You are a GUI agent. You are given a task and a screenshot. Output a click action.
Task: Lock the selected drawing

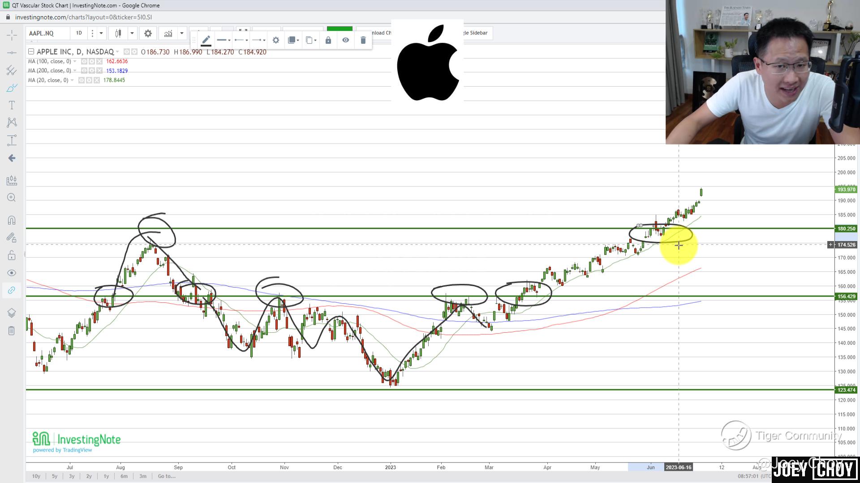click(328, 40)
